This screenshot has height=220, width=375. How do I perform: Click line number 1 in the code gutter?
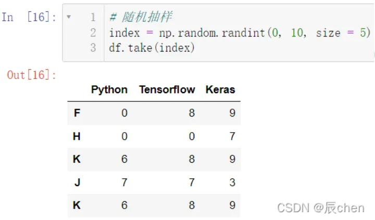pyautogui.click(x=94, y=17)
